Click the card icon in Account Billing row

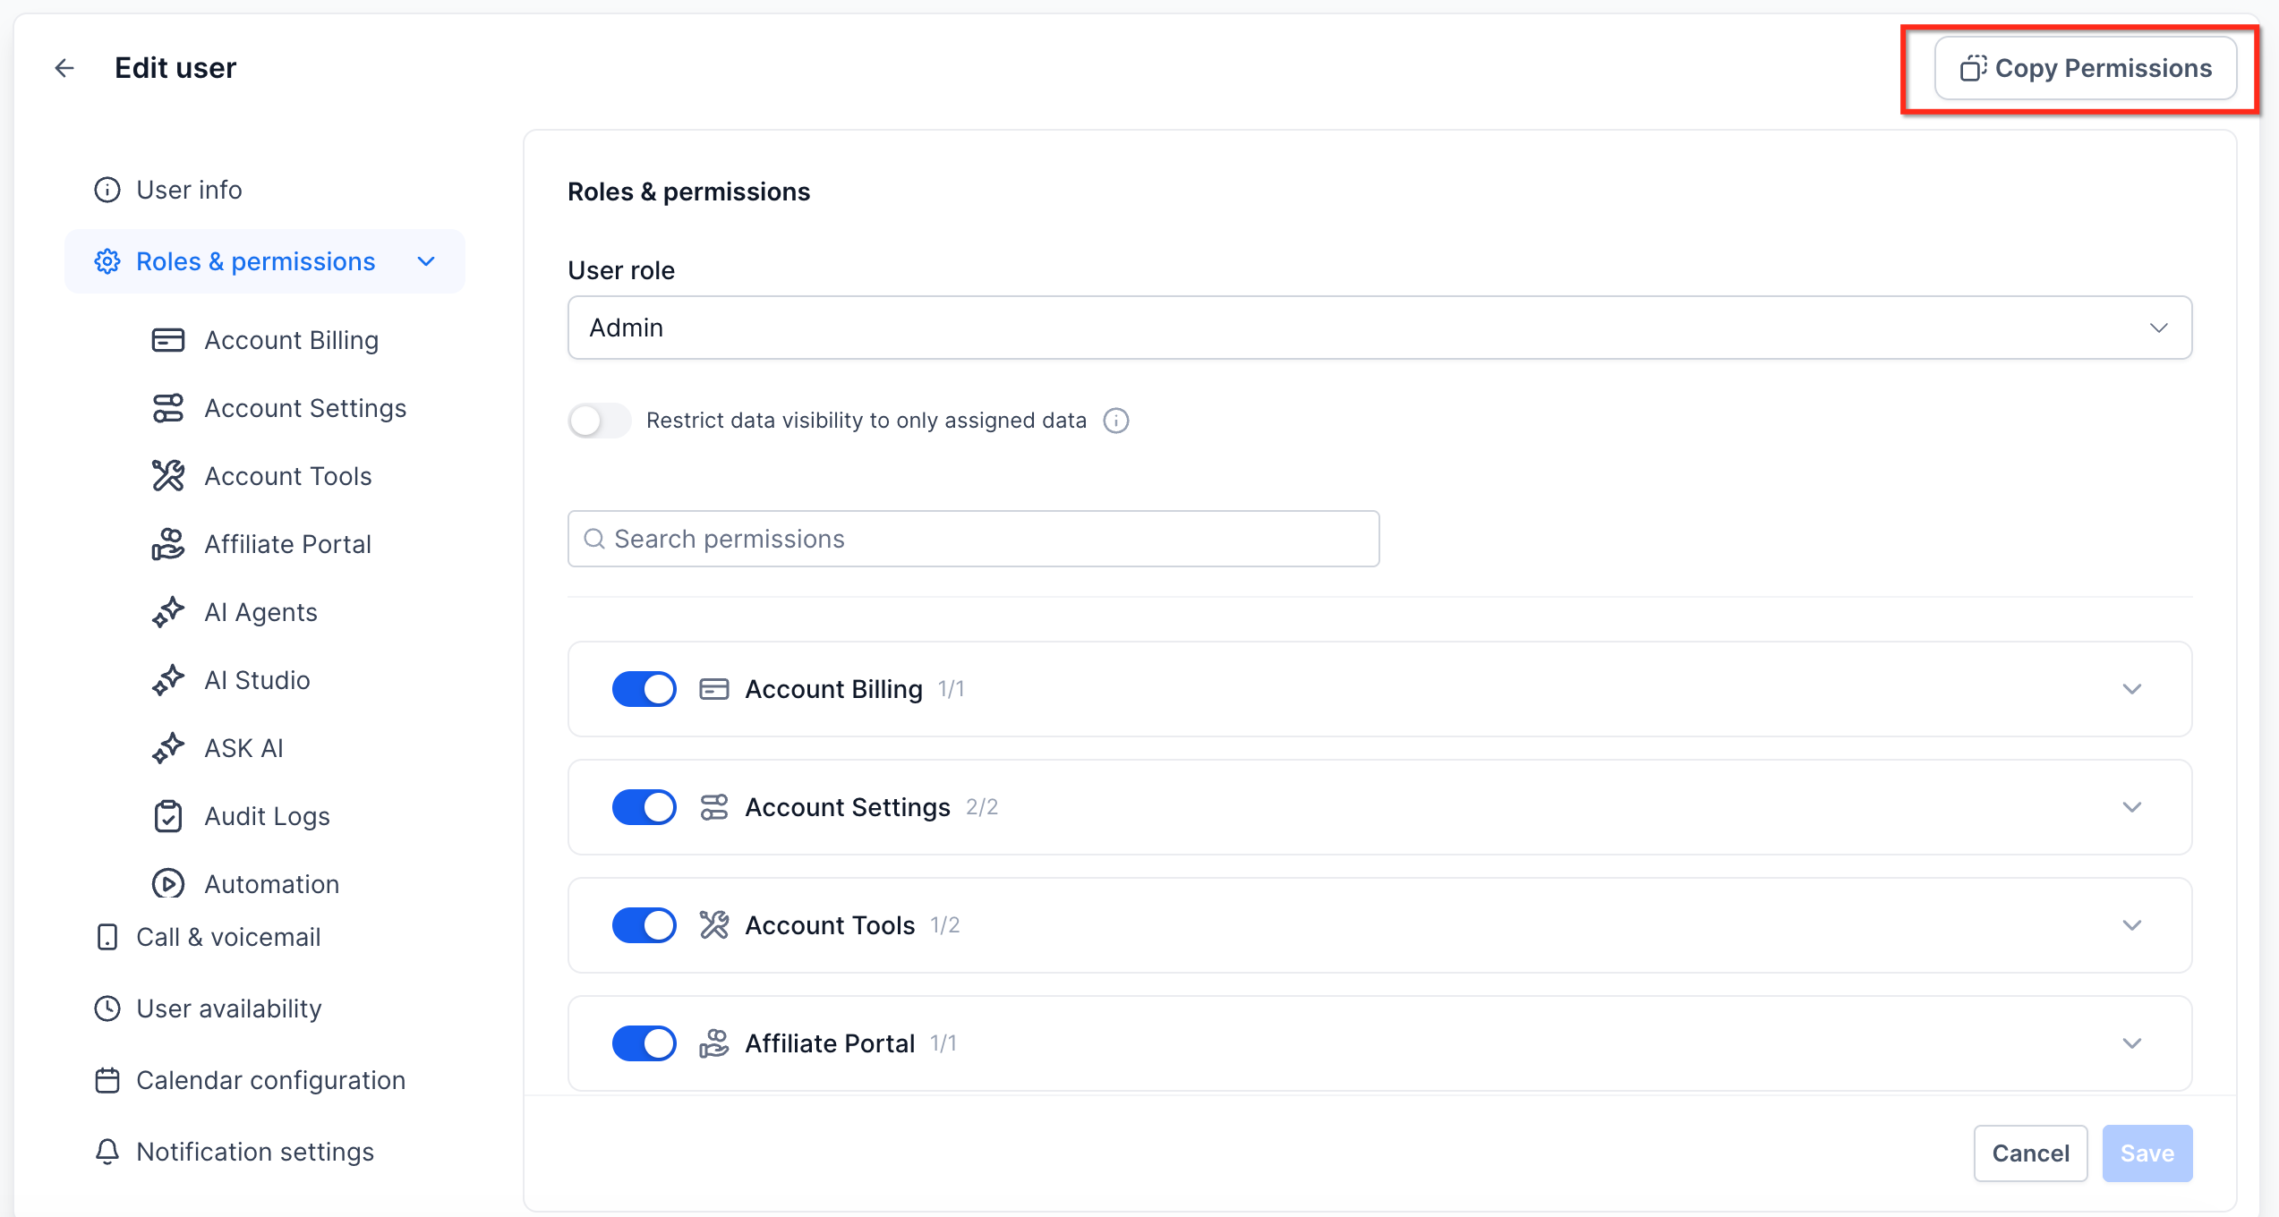(714, 689)
